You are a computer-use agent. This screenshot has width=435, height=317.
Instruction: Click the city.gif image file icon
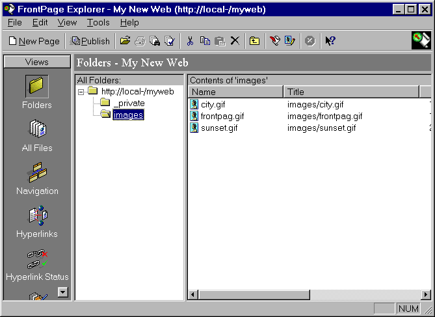click(194, 104)
